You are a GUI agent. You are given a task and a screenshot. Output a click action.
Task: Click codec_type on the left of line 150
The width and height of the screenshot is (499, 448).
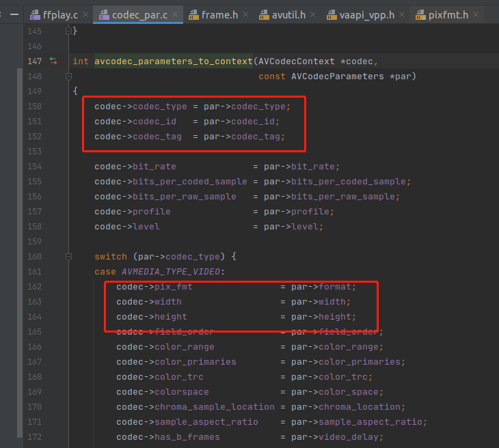160,107
